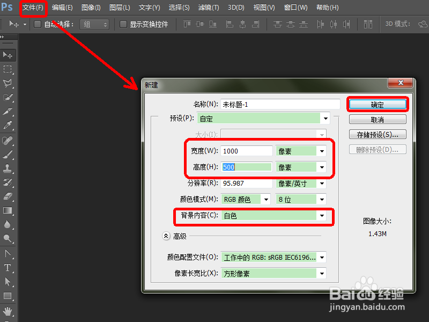Select the Clone Stamp tool
This screenshot has height=322, width=429.
pos(8,169)
